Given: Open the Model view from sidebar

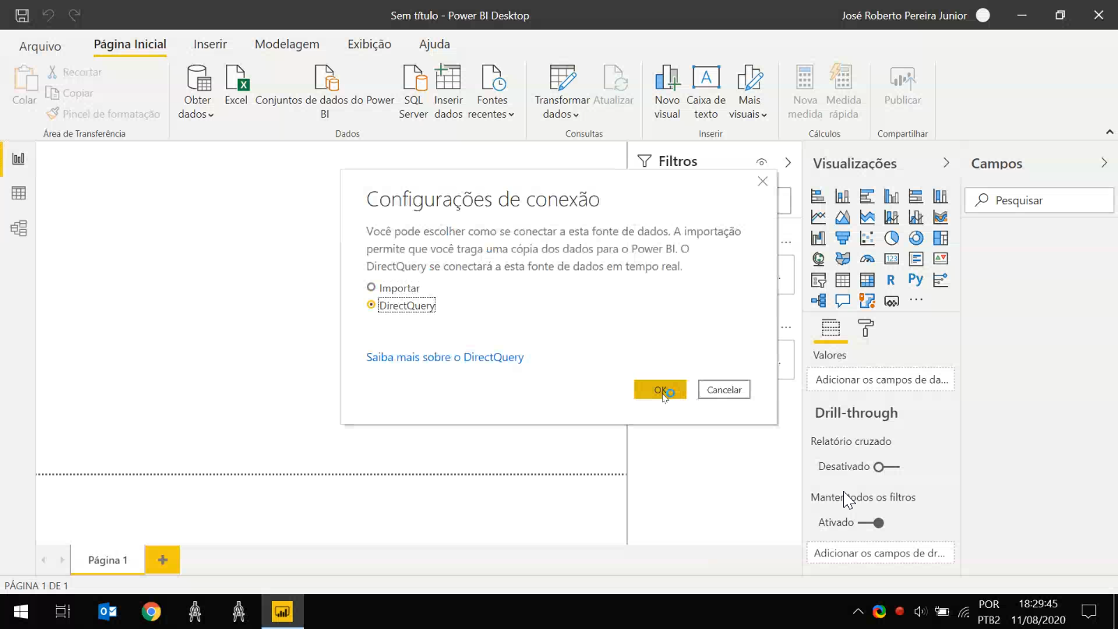Looking at the screenshot, I should tap(19, 228).
